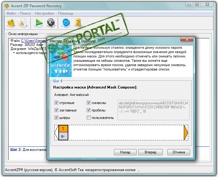The height and width of the screenshot is (177, 218).
Task: Click the Вперед button
Action: click(150, 152)
